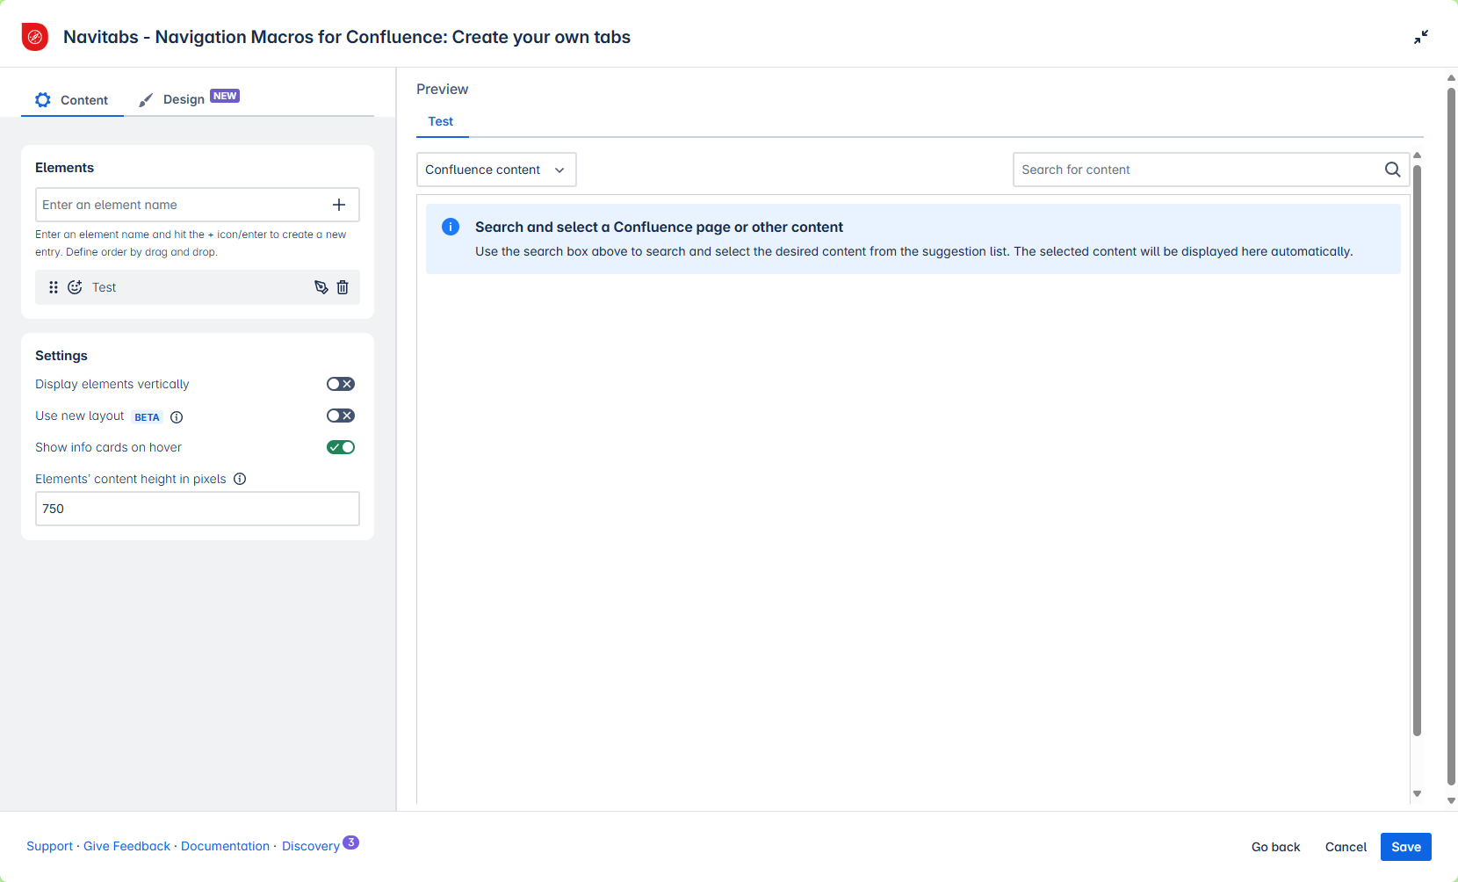Turn on Use new layout toggle
This screenshot has width=1458, height=882.
click(341, 416)
